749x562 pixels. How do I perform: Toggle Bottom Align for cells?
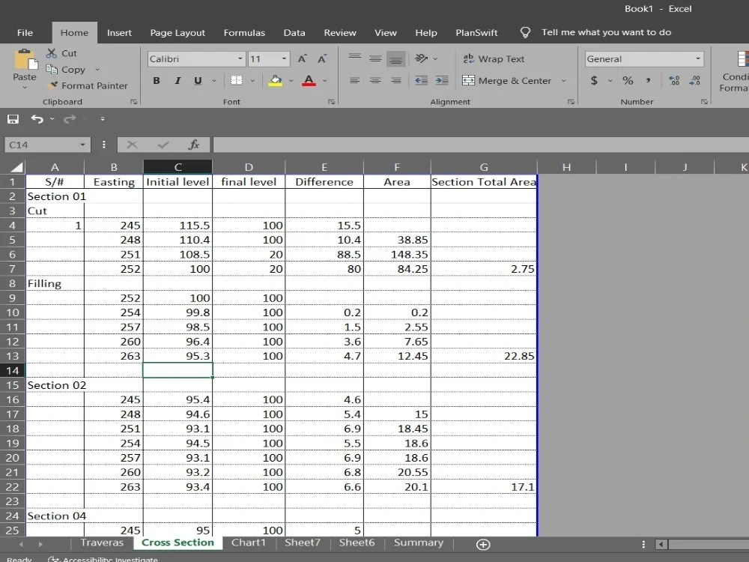(396, 58)
